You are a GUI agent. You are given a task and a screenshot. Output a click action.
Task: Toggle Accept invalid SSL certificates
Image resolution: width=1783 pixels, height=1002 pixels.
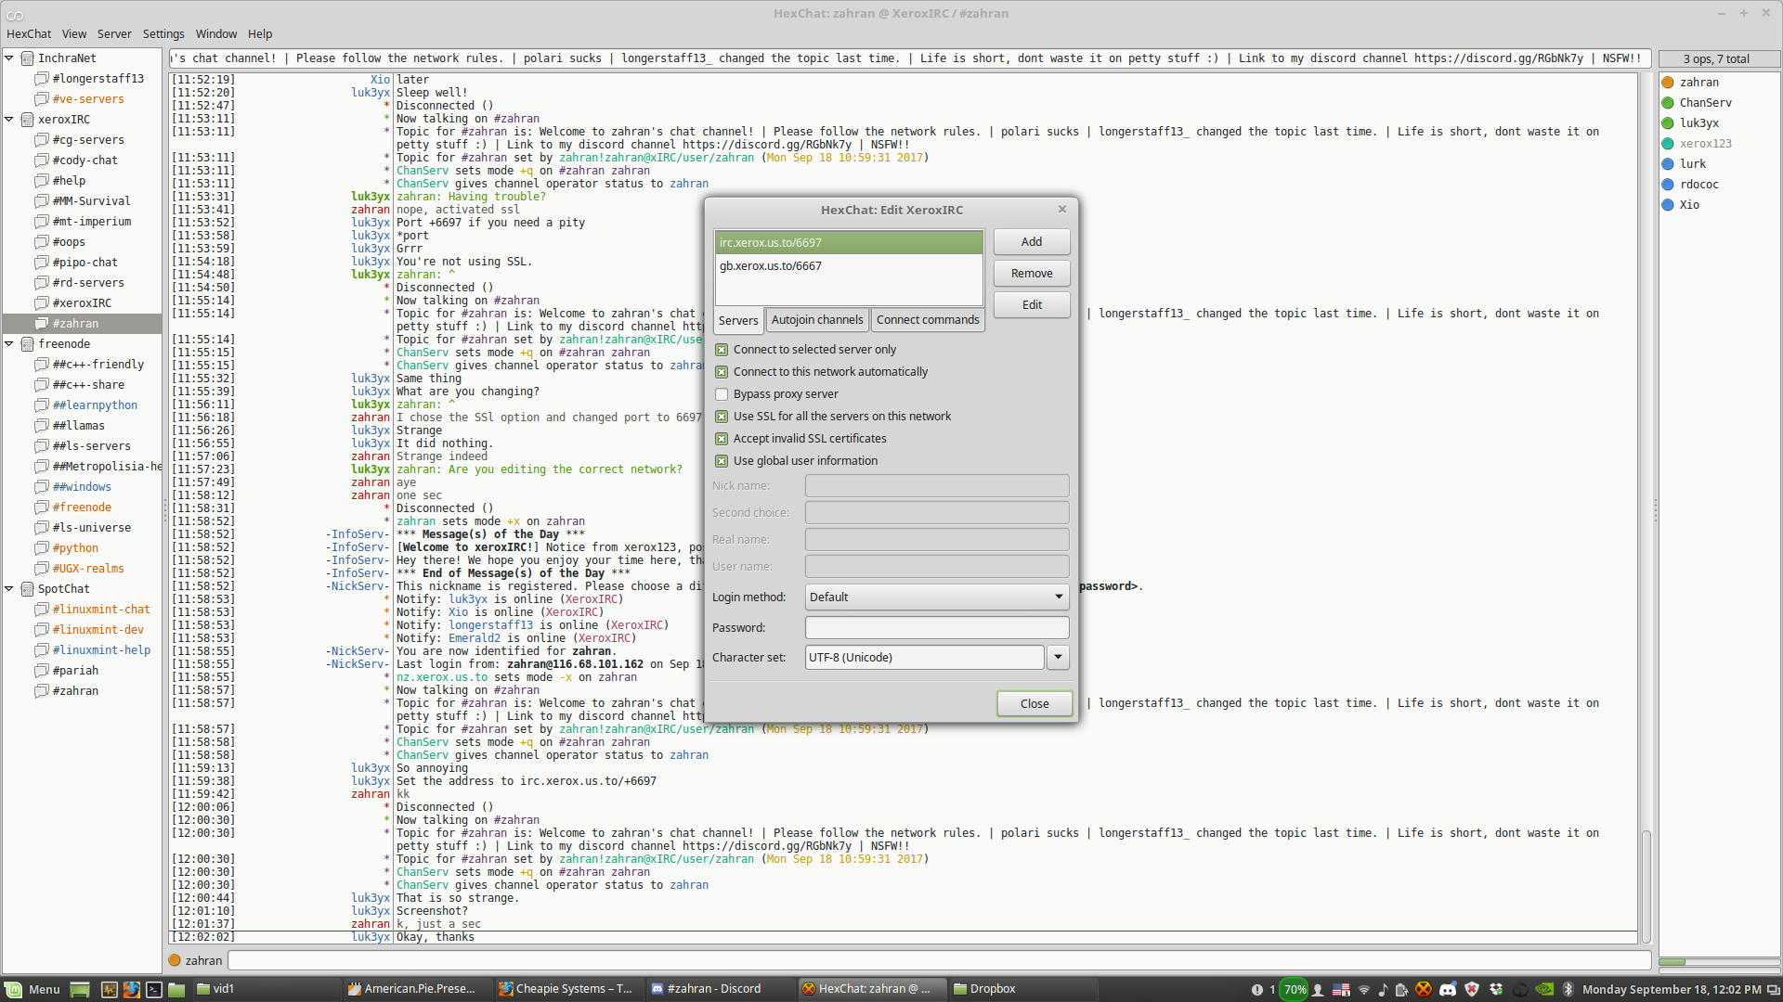(722, 439)
